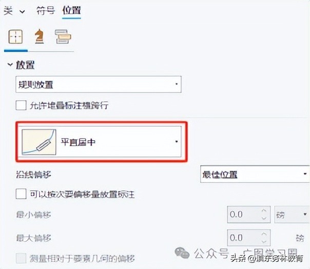Switch to the 位置 tab

tap(71, 10)
